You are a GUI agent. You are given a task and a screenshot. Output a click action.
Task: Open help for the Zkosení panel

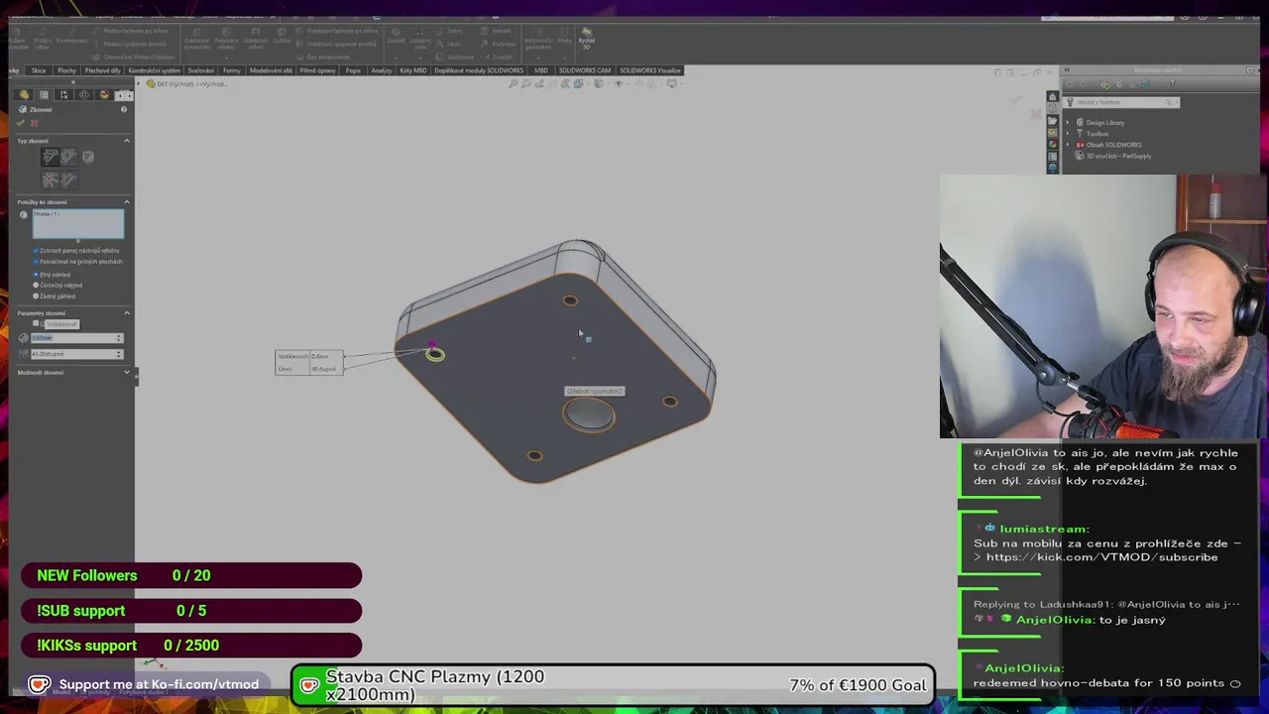(x=124, y=109)
